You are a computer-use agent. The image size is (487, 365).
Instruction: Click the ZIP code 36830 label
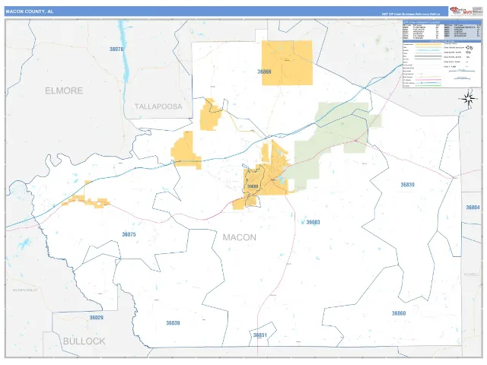(x=407, y=185)
